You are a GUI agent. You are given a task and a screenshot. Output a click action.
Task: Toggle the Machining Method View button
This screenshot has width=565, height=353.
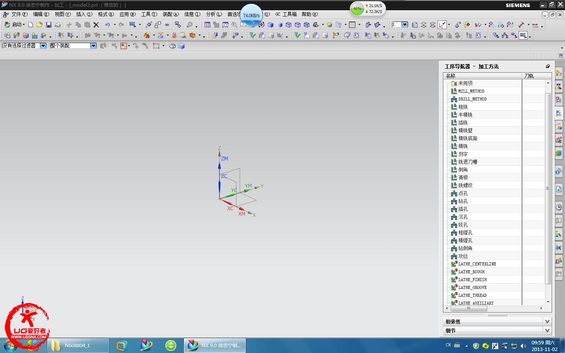tap(523, 35)
